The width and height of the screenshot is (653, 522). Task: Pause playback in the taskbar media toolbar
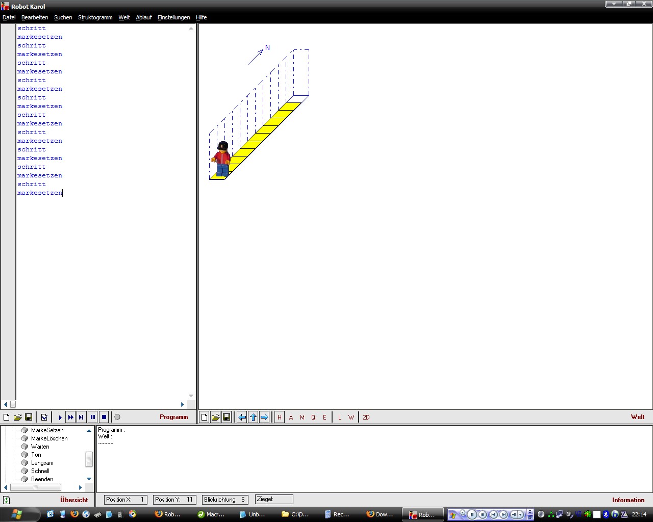click(472, 514)
